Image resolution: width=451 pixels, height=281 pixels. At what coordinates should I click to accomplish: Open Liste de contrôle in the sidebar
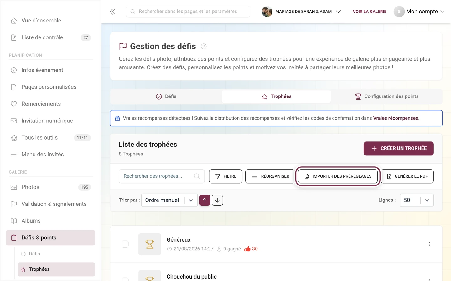(x=50, y=37)
